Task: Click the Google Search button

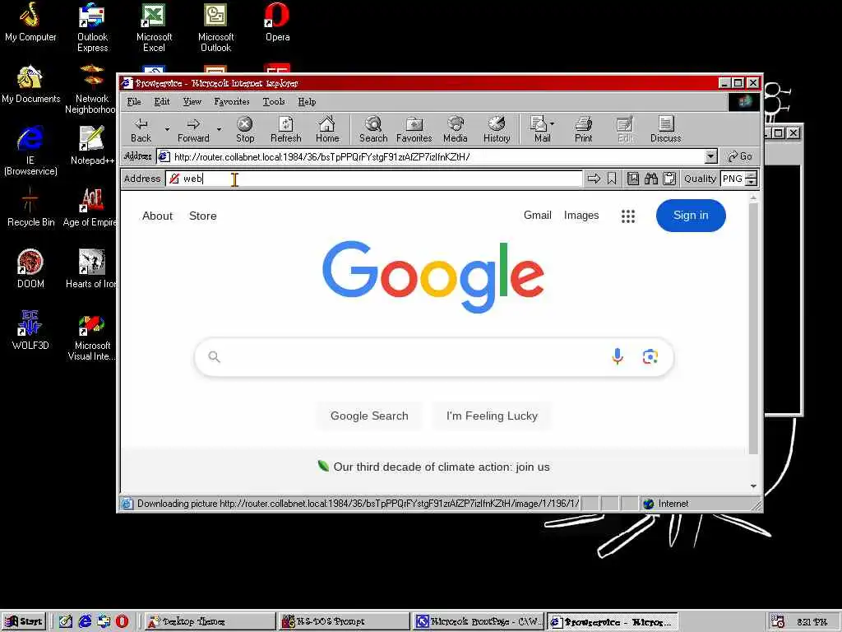Action: click(369, 416)
